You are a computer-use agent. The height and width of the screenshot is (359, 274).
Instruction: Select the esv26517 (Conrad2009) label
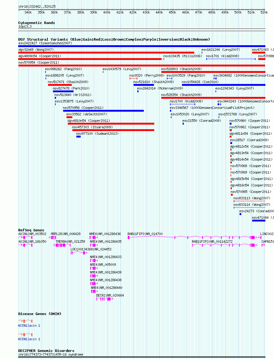(249, 140)
